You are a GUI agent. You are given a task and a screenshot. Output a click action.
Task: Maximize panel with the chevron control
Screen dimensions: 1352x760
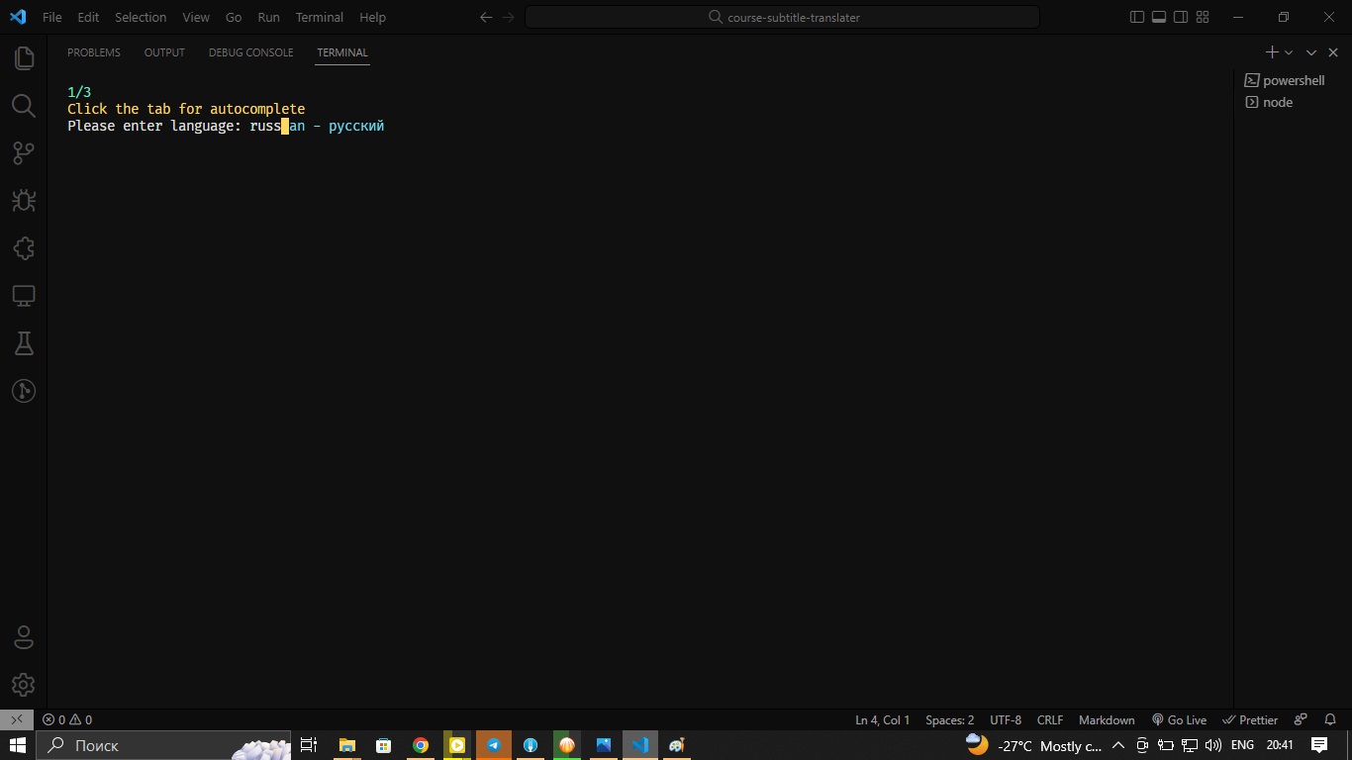pyautogui.click(x=1310, y=52)
